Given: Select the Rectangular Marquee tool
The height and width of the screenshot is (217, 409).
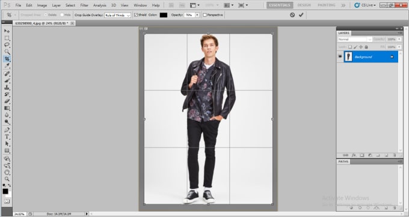Looking at the screenshot, I should click(x=7, y=38).
